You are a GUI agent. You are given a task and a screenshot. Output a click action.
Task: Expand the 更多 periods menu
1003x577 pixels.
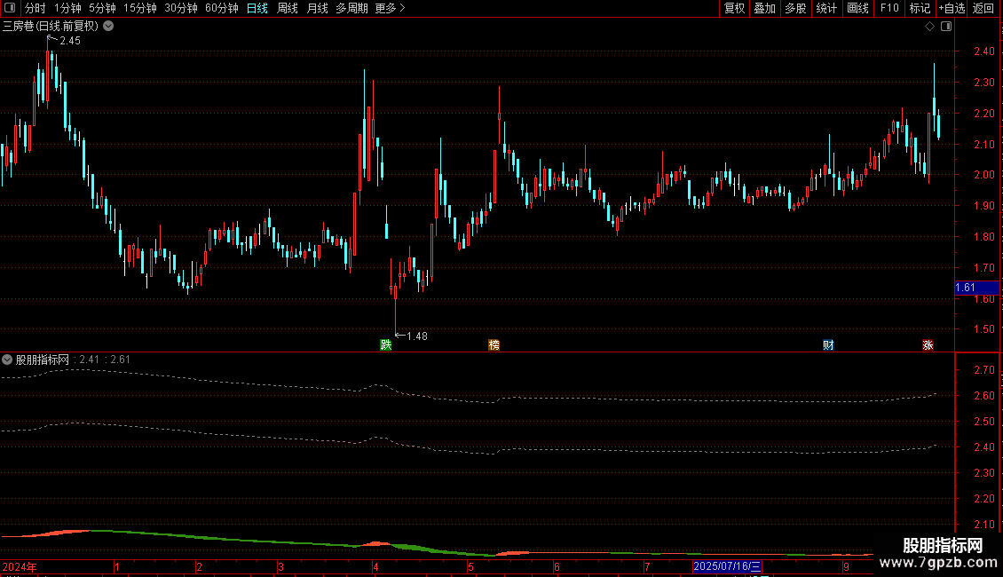tap(391, 8)
